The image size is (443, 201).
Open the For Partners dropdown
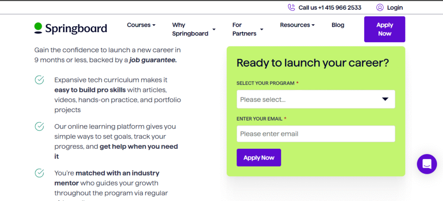pyautogui.click(x=247, y=29)
